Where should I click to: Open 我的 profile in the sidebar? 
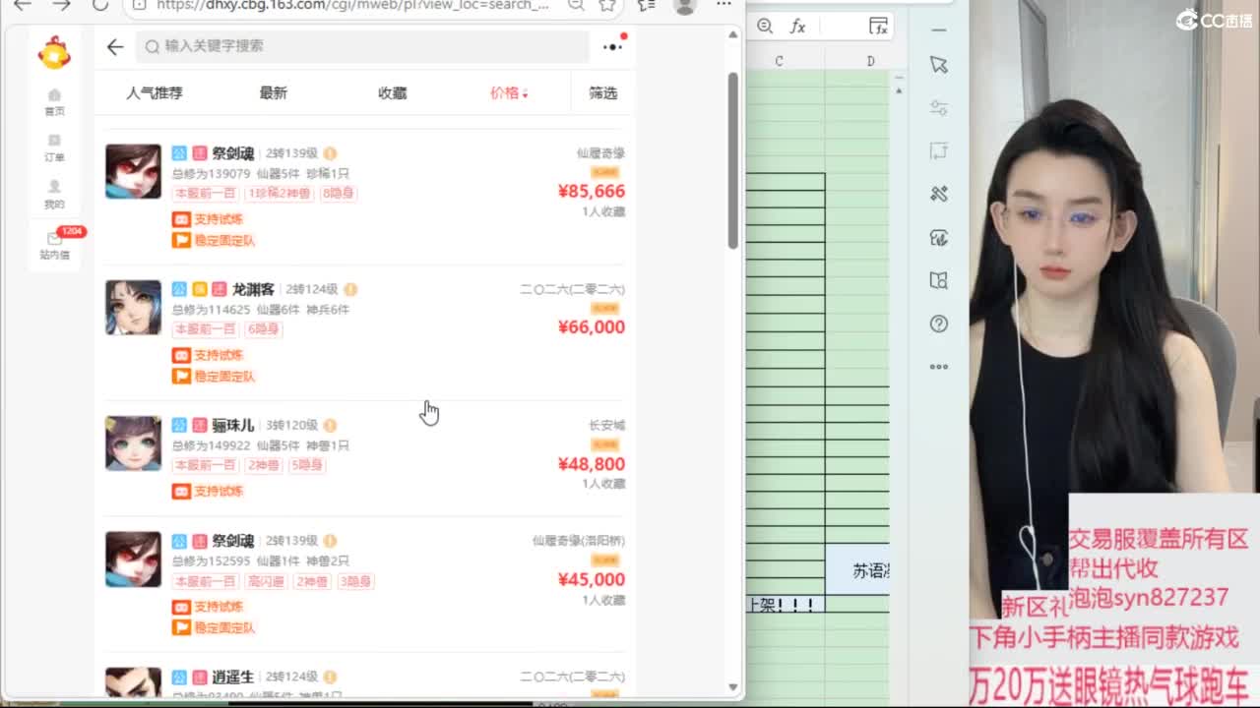click(x=54, y=195)
